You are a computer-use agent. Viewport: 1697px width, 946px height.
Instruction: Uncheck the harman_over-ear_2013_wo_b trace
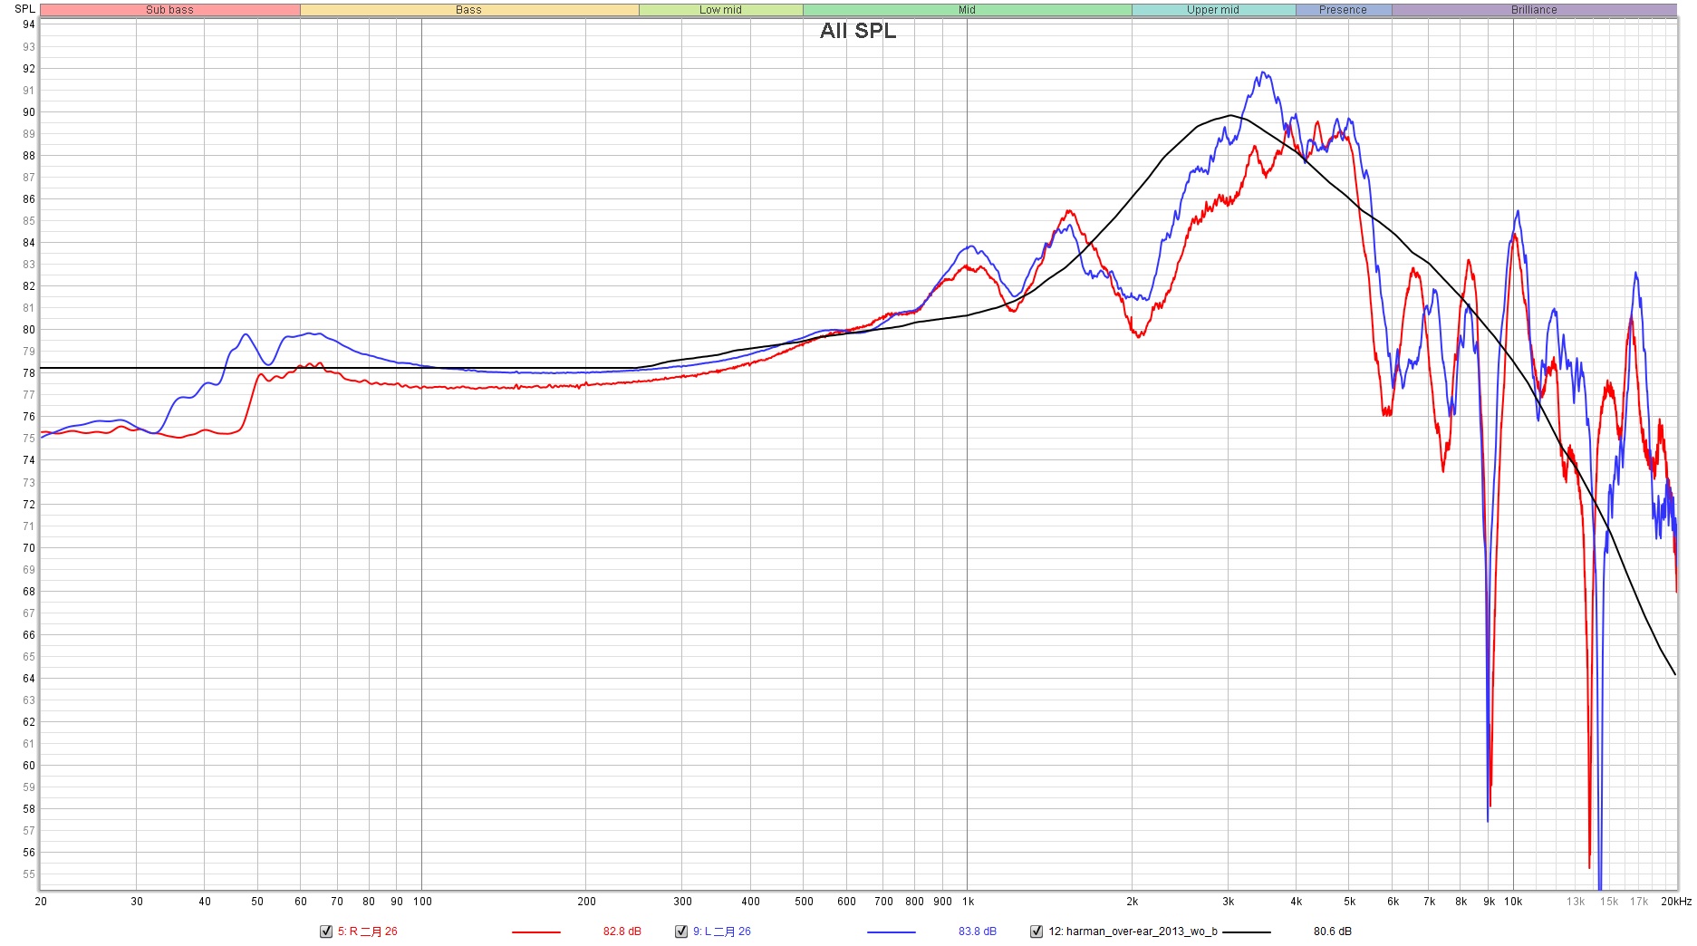(x=1037, y=932)
